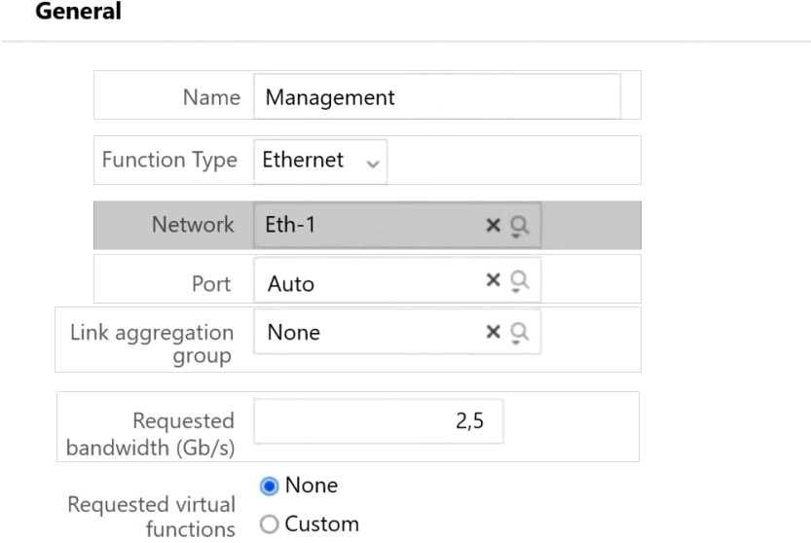Viewport: 811px width, 543px height.
Task: Open the Network search lookup icon
Action: pos(519,227)
